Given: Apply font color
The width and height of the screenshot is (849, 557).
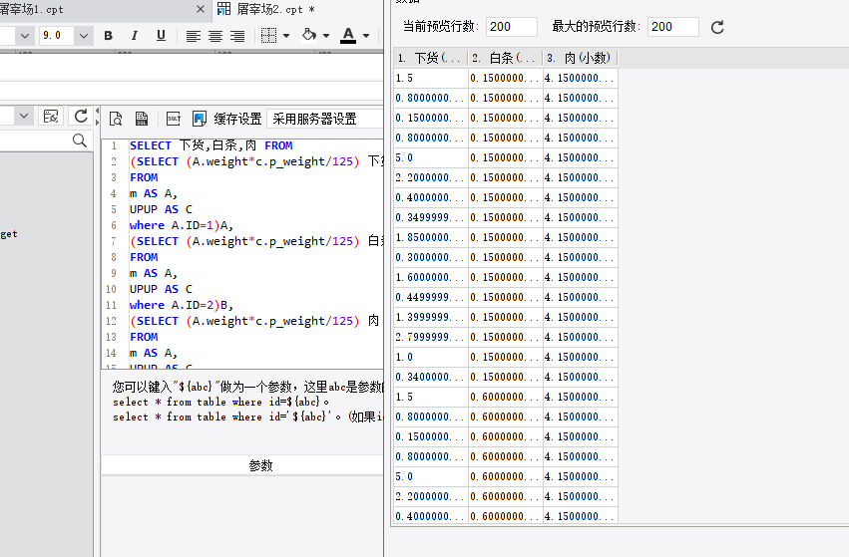Looking at the screenshot, I should pyautogui.click(x=348, y=35).
